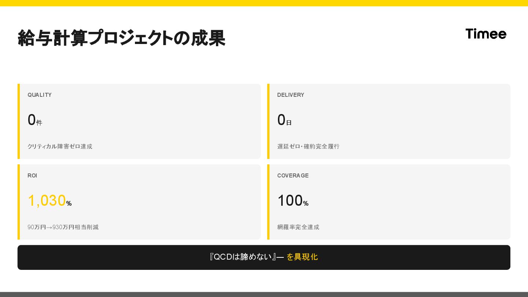Click the yellow 1,030% ROI value
The width and height of the screenshot is (528, 297).
click(x=49, y=201)
